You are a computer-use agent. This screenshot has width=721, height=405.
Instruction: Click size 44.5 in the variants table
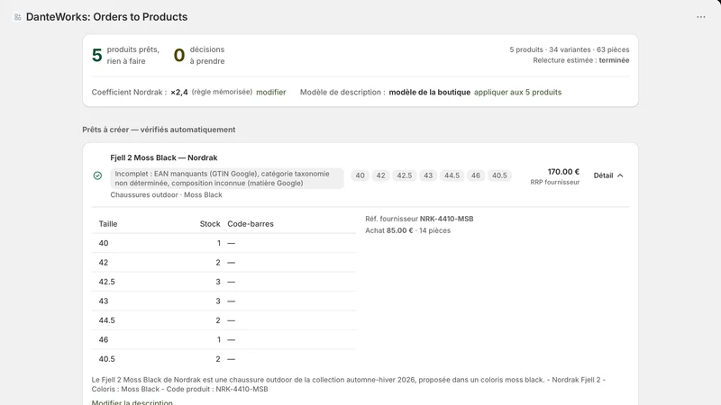point(106,320)
